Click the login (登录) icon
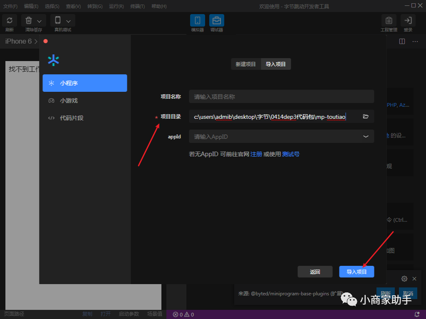Viewport: 426px width, 319px height. point(408,21)
